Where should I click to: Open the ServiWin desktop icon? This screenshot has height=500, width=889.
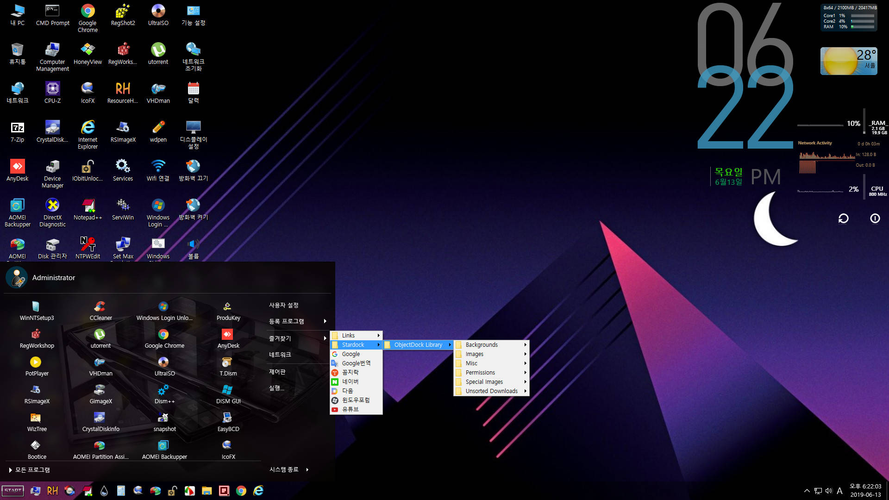click(123, 209)
